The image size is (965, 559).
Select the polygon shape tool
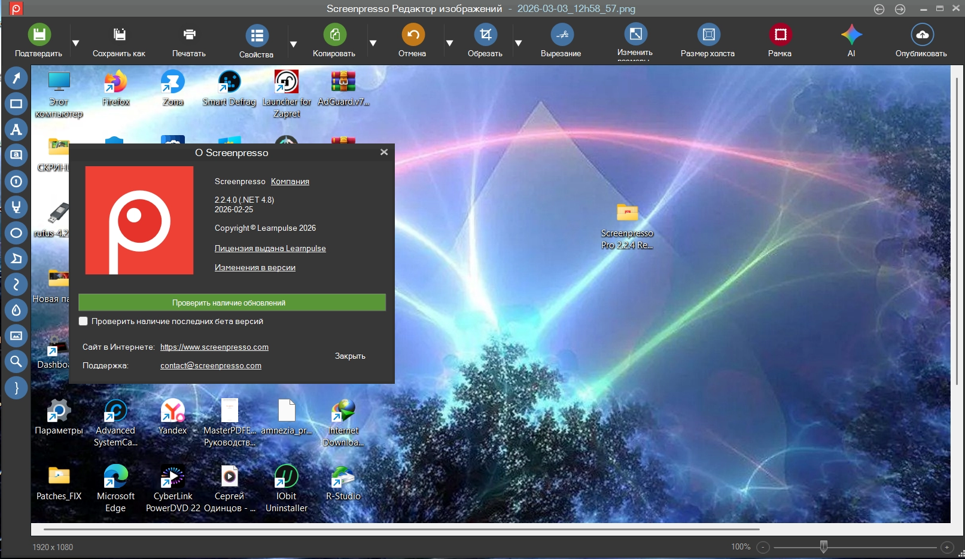16,258
